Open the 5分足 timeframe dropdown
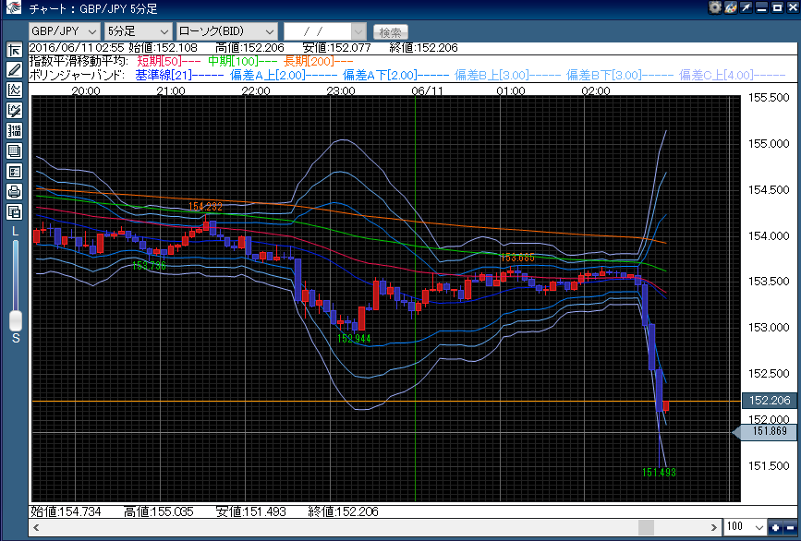Image resolution: width=801 pixels, height=541 pixels. [139, 31]
